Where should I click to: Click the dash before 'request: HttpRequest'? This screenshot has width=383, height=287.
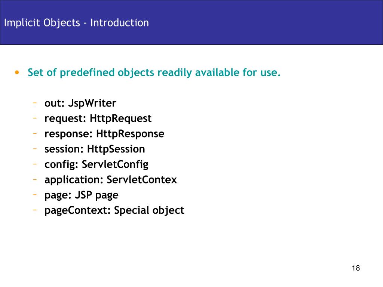pyautogui.click(x=35, y=118)
